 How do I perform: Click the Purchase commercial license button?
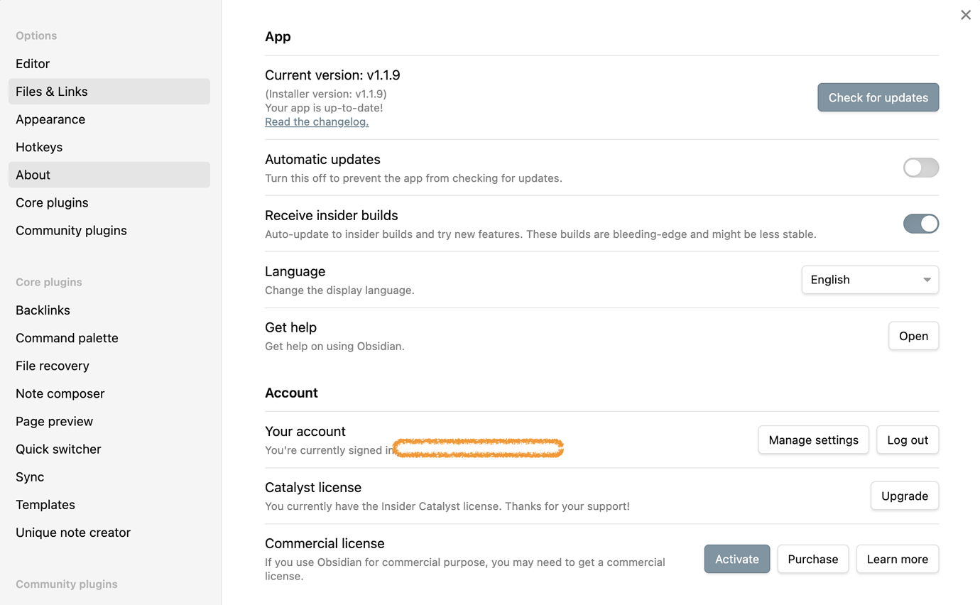(812, 560)
